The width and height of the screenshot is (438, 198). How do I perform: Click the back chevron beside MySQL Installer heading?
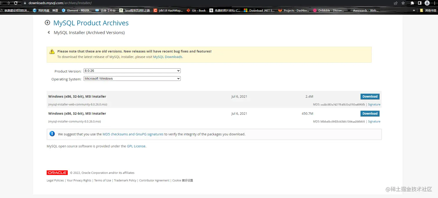[49, 33]
